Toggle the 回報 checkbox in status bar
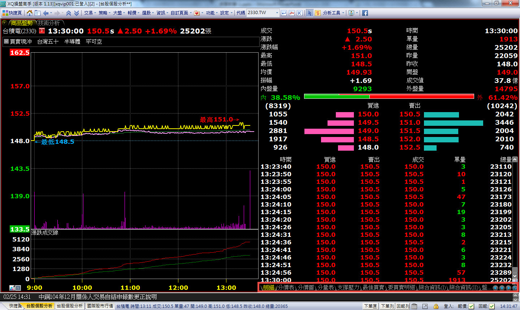This screenshot has width=520, height=310. tap(492, 306)
